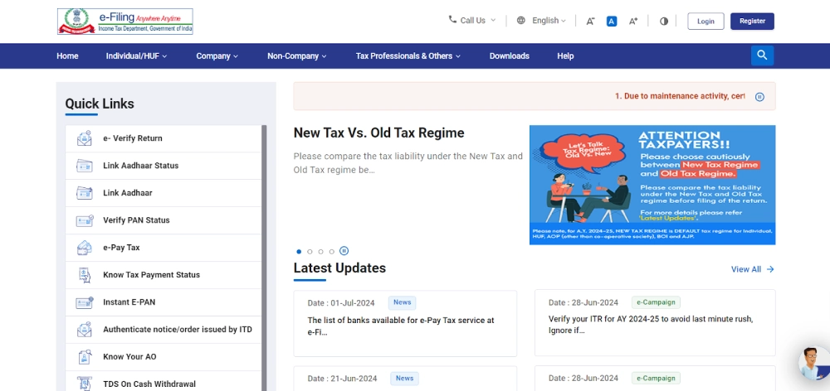Screen dimensions: 830x391
Task: Click the Know Your AO document icon
Action: click(84, 357)
